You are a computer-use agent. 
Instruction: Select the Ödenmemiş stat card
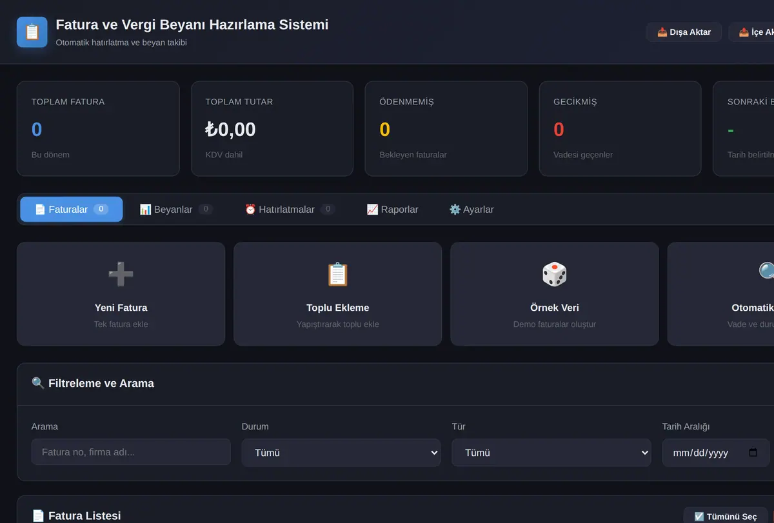coord(446,128)
